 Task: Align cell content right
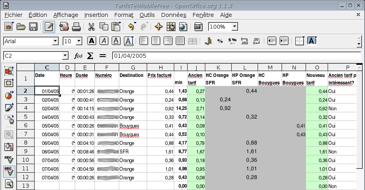click(x=168, y=41)
